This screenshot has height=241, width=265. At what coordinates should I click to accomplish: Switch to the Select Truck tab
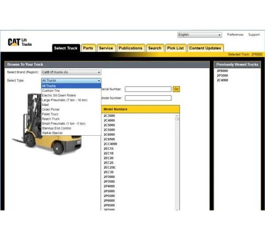pos(66,48)
